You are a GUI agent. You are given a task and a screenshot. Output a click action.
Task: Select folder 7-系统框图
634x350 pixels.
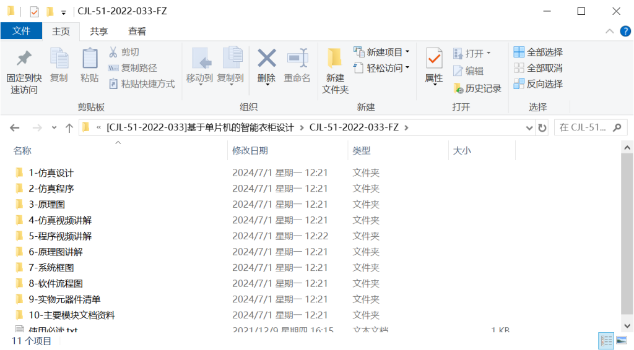(51, 268)
